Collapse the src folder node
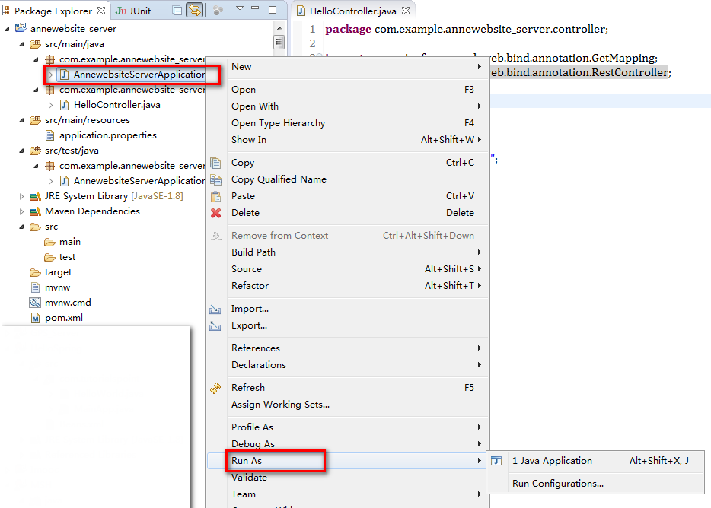This screenshot has height=508, width=711. coord(21,227)
